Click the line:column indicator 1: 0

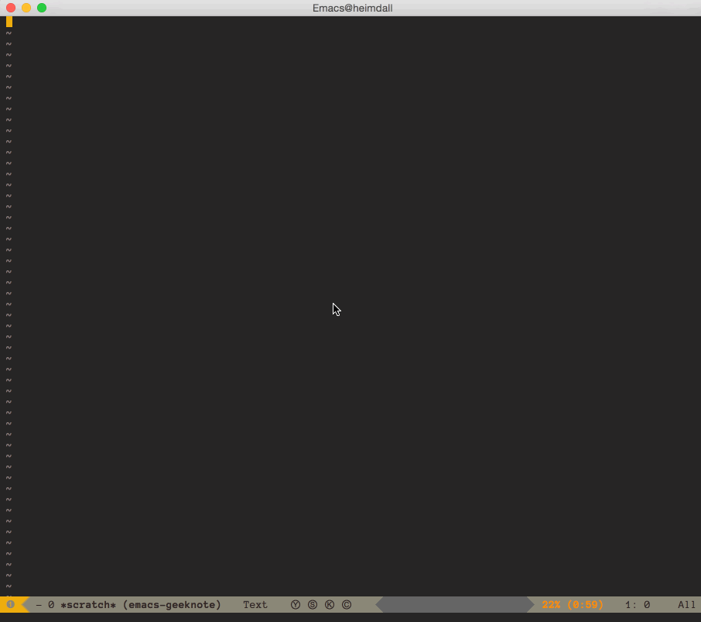pos(638,605)
